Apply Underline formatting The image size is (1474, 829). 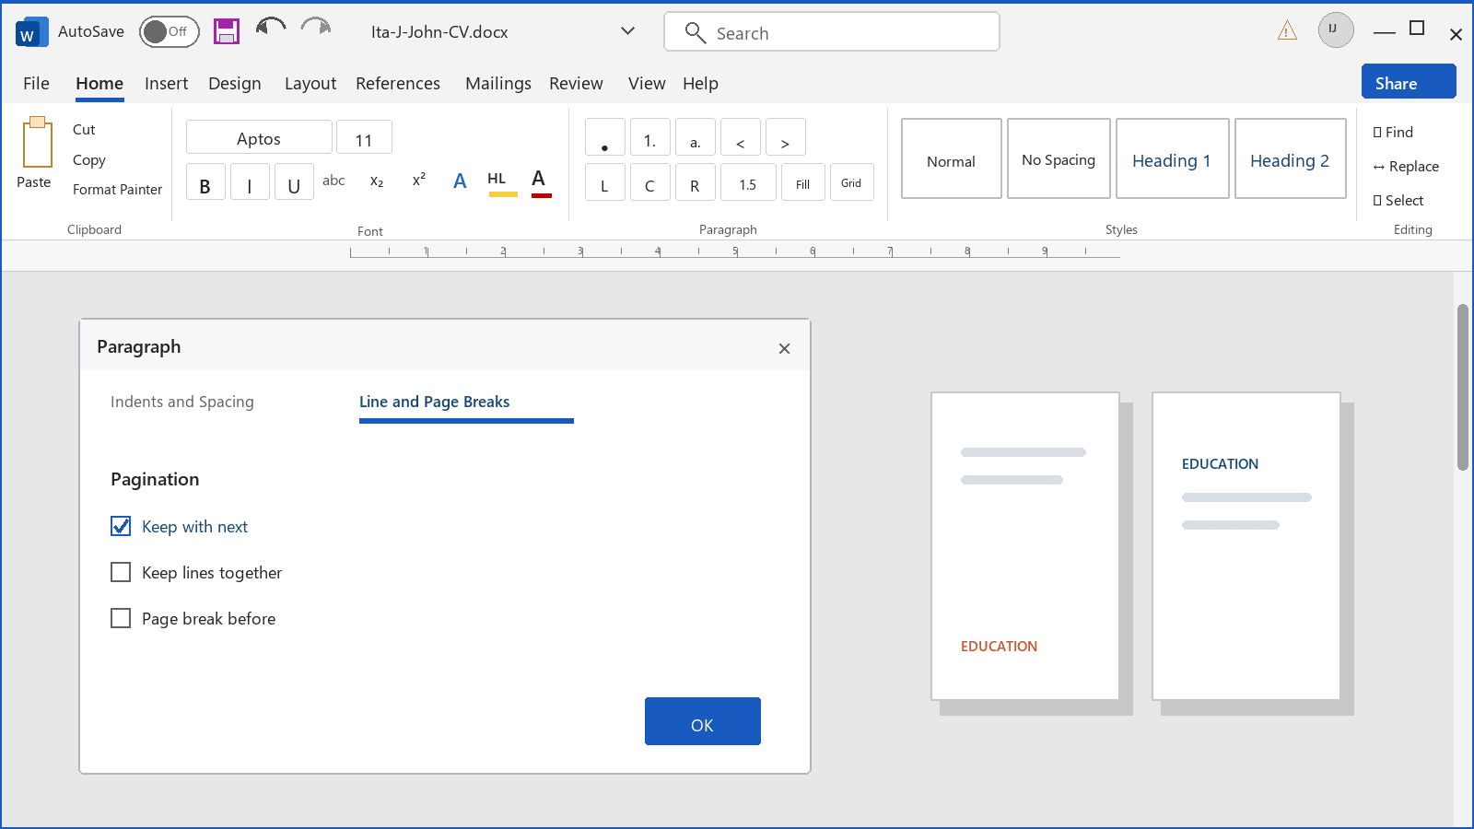pyautogui.click(x=294, y=182)
